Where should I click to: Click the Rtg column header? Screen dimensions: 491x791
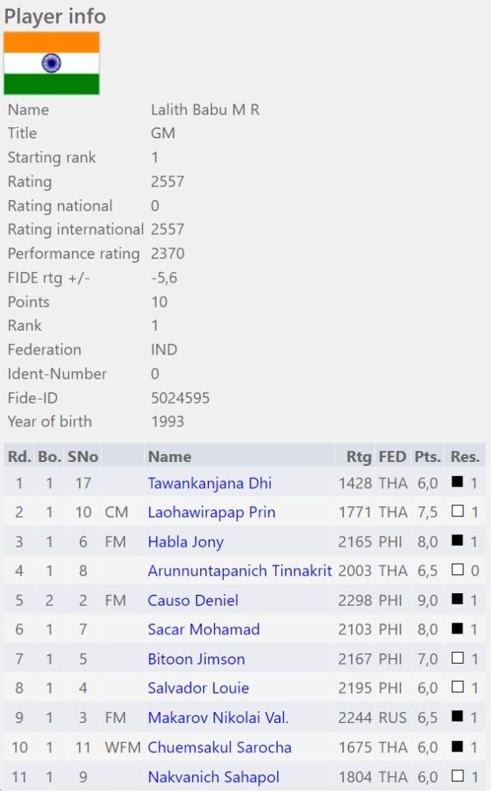coord(358,456)
